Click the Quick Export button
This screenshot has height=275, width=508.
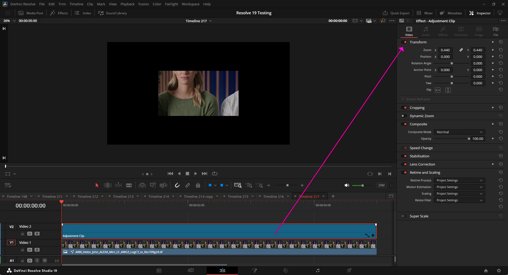[396, 13]
